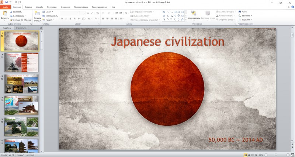This screenshot has height=157, width=295.
Task: Expand the Layout (Макет) dropdown
Action: coord(48,12)
